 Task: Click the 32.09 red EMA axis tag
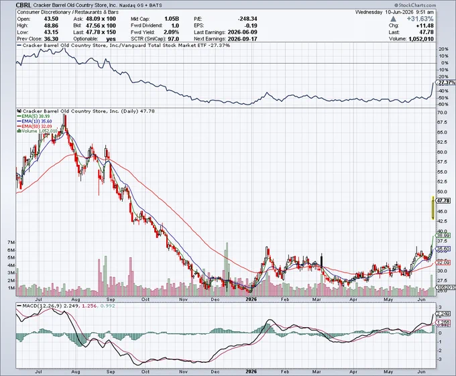[x=443, y=262]
